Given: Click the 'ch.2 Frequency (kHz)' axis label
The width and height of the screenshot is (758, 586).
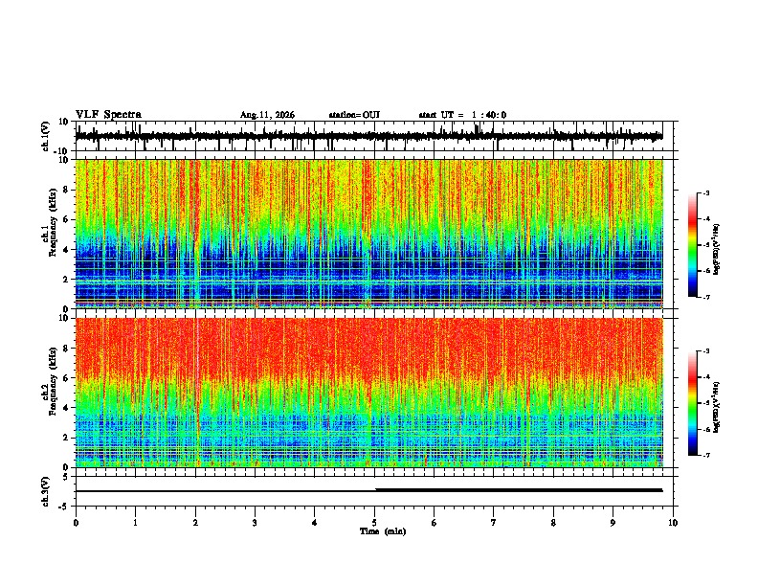Looking at the screenshot, I should (50, 381).
